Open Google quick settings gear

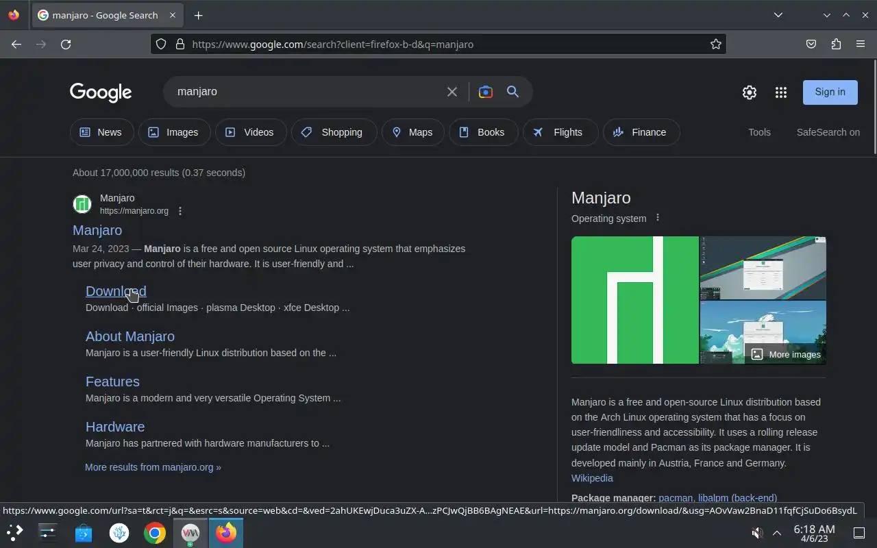750,92
